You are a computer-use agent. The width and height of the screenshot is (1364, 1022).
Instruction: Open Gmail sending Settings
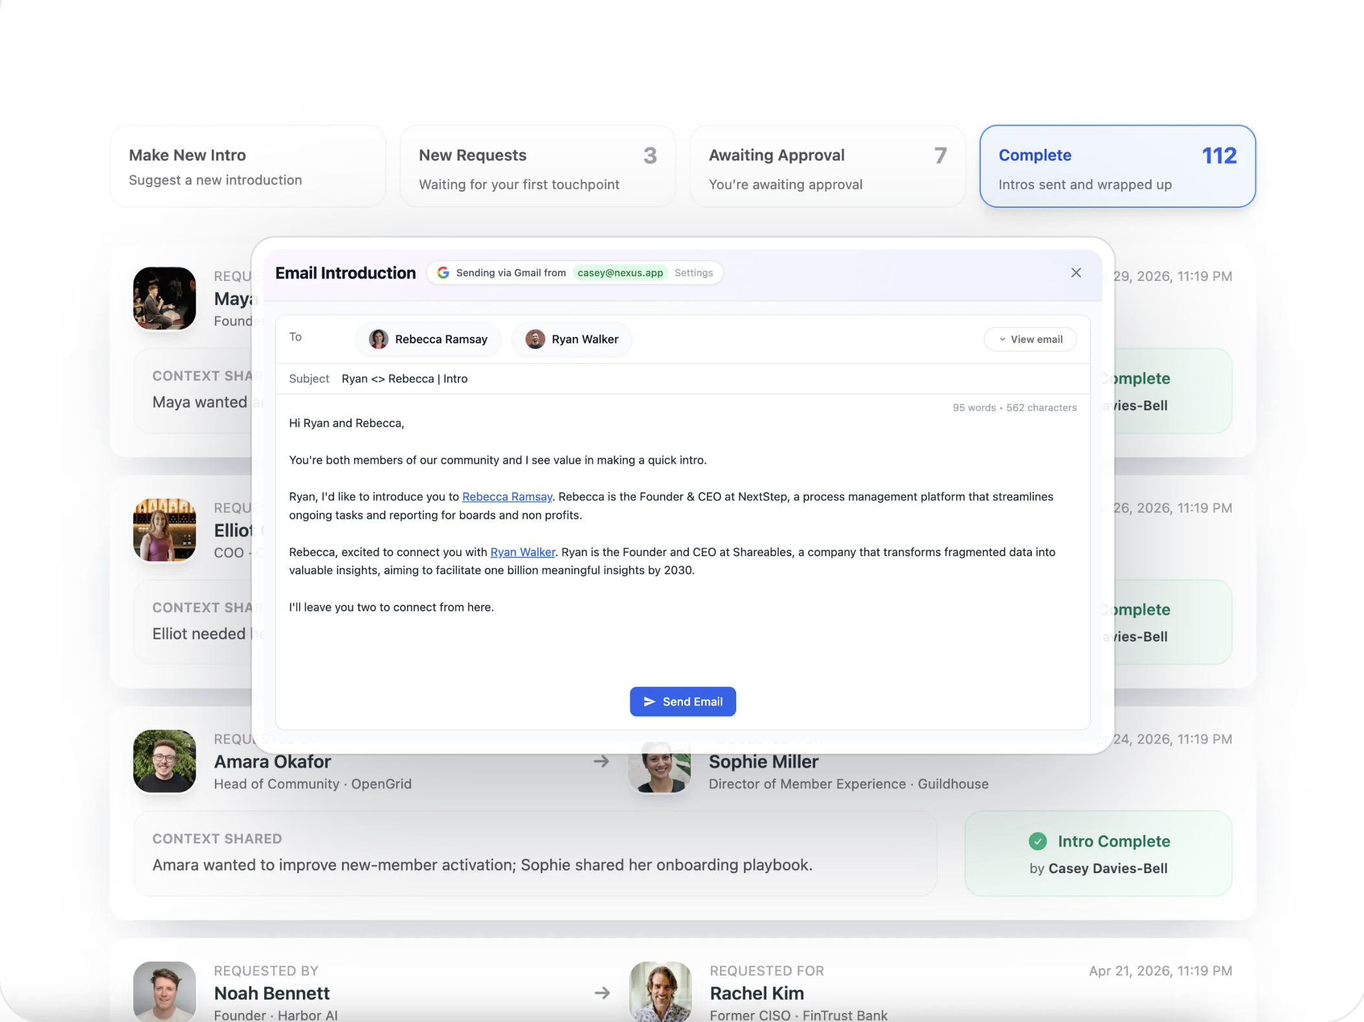click(693, 273)
